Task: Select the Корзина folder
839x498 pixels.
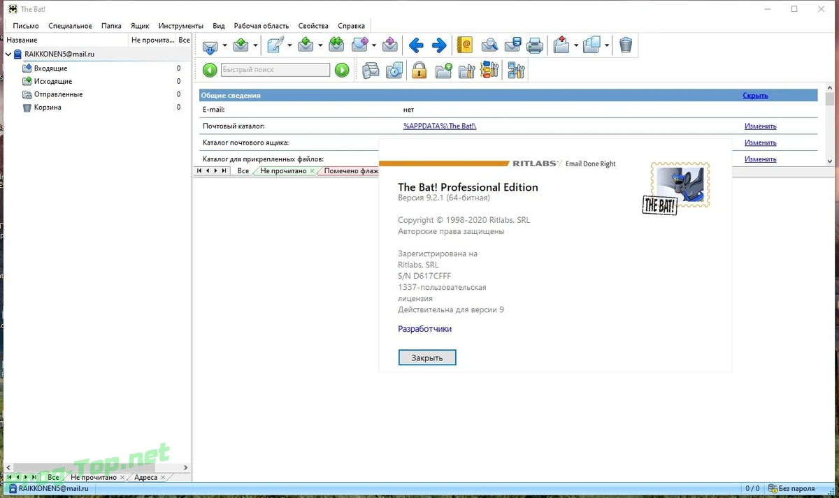Action: pos(48,108)
